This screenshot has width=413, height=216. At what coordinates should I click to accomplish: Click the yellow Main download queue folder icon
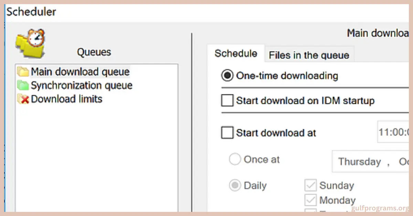(x=23, y=72)
